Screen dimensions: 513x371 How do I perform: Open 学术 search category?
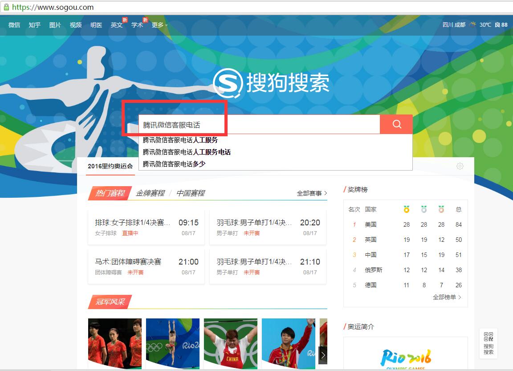137,25
